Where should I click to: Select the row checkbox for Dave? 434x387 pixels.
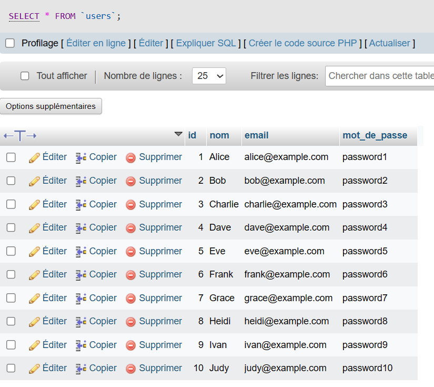[11, 228]
